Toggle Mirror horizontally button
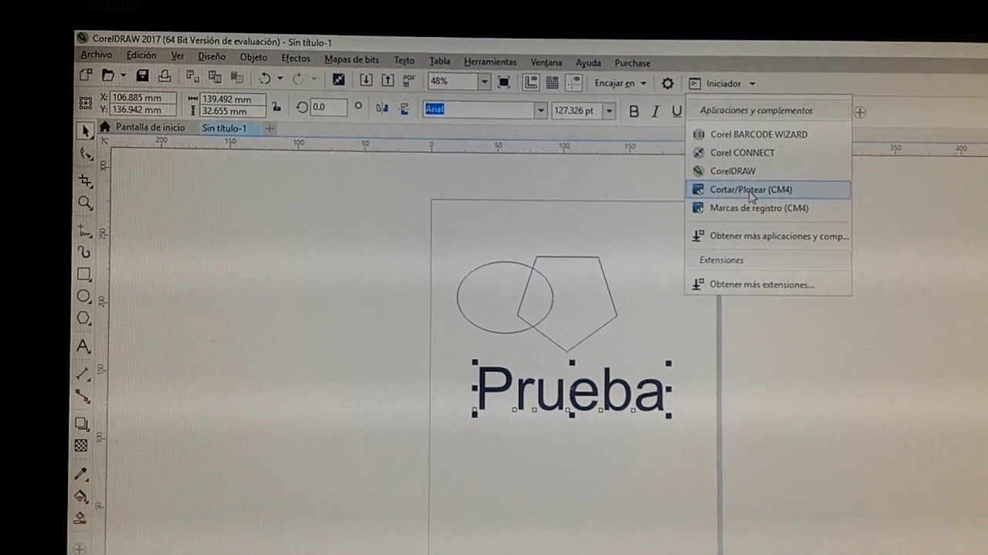This screenshot has height=555, width=988. click(382, 109)
